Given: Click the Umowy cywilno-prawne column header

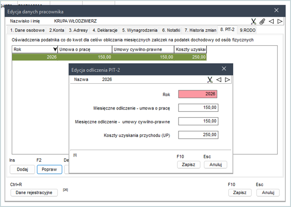Looking at the screenshot, I should 143,50.
